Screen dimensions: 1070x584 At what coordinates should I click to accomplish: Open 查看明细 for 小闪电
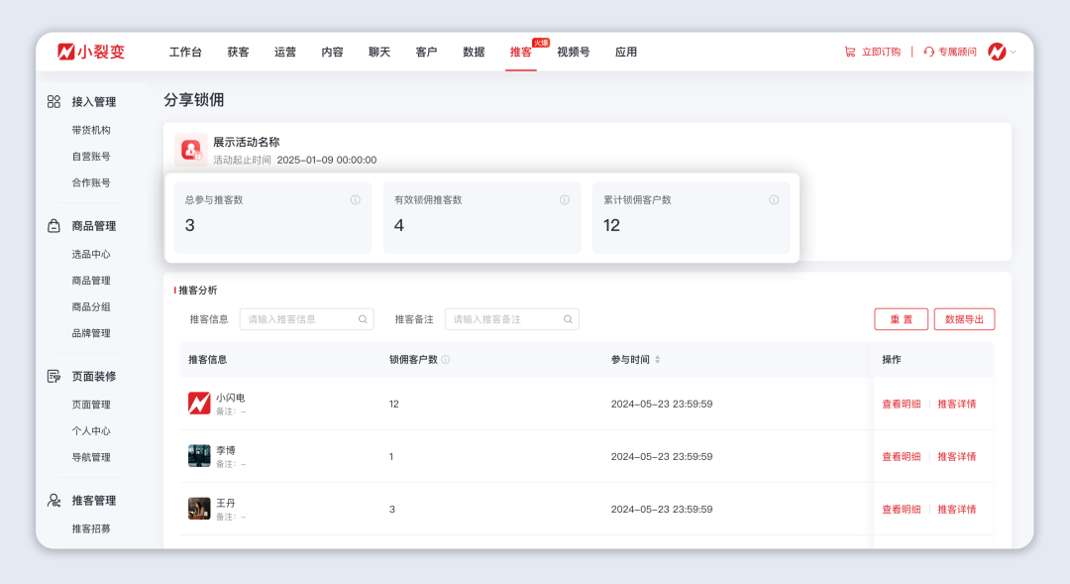click(x=901, y=404)
